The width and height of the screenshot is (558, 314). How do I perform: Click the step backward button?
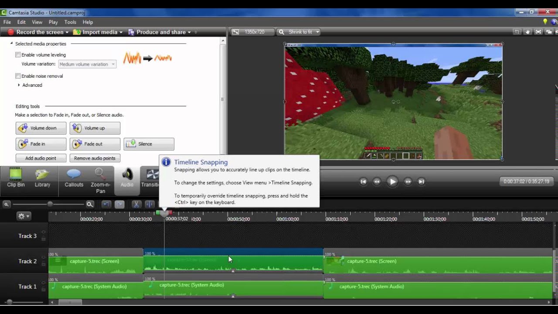[x=377, y=181]
